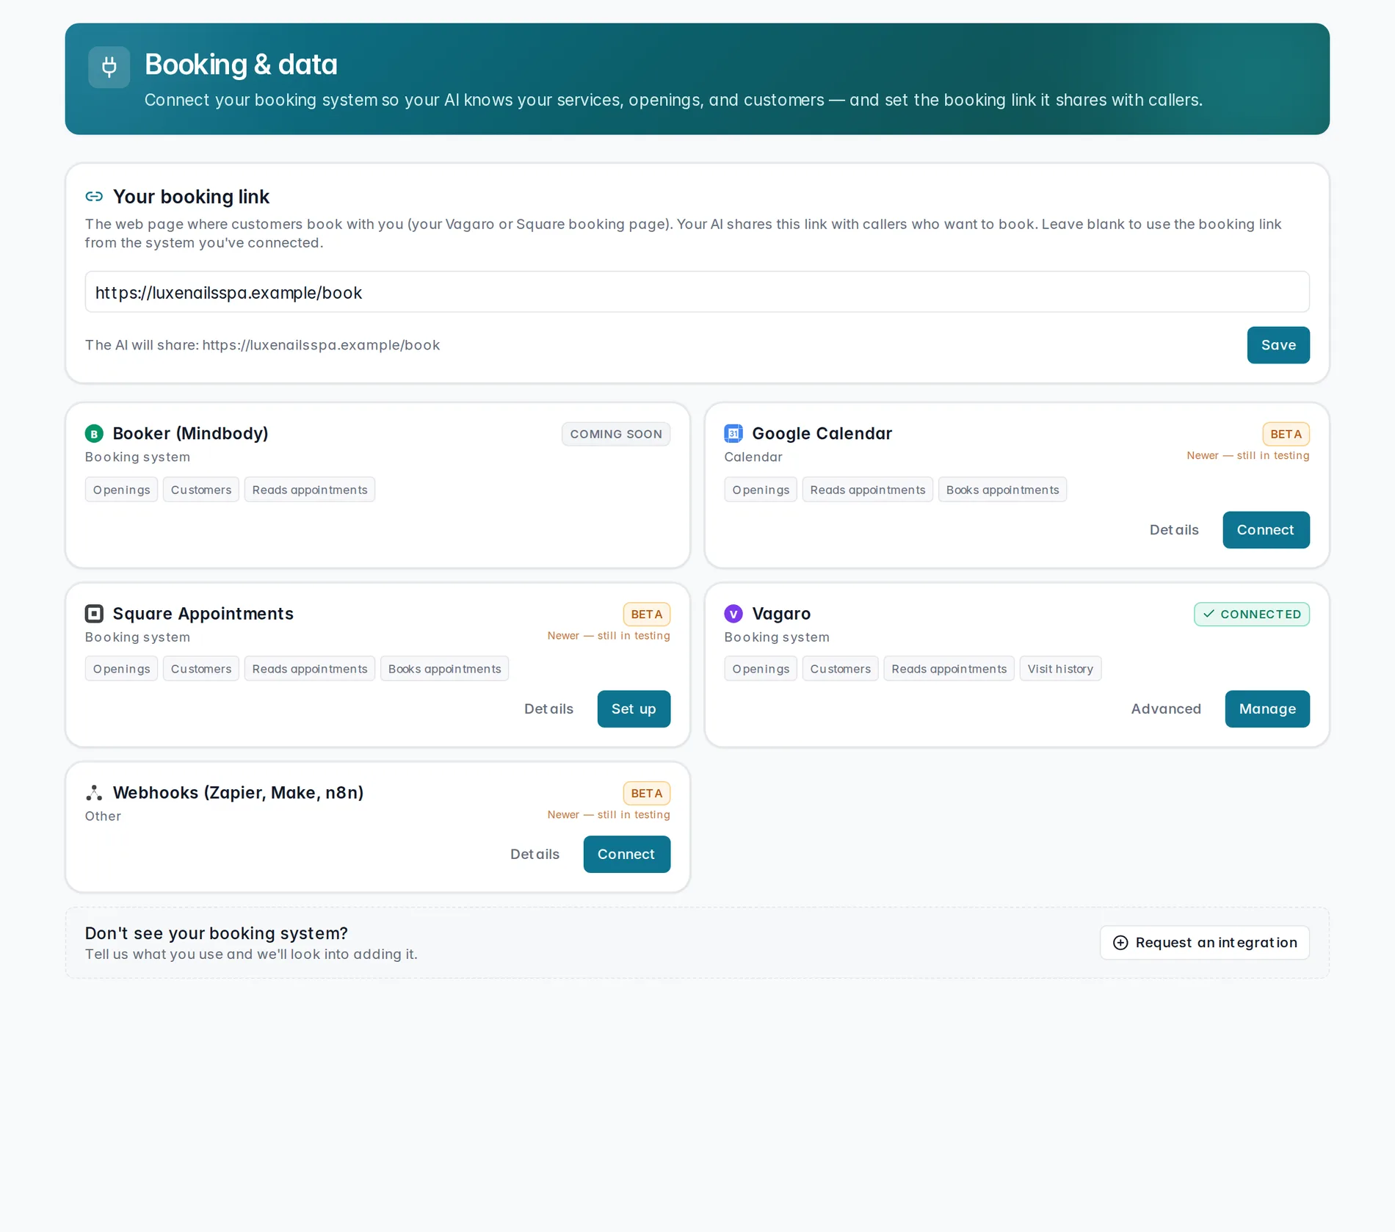Click the Vagaro purple V logo
The image size is (1395, 1232).
point(733,614)
